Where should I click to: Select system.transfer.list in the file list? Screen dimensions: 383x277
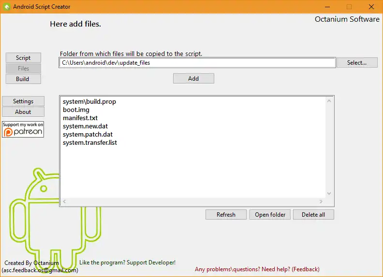(x=90, y=143)
